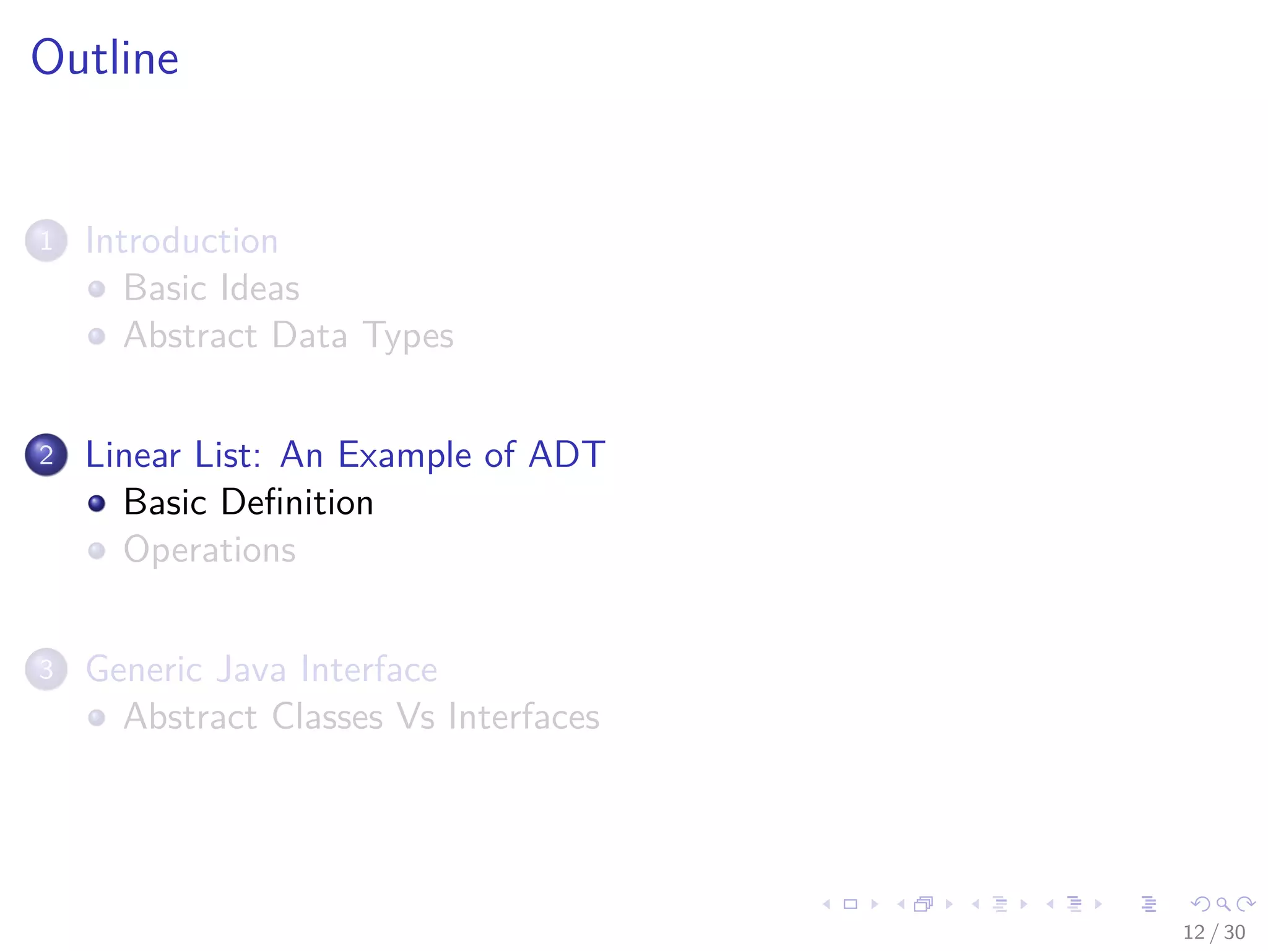
Task: Open the Introduction section link
Action: click(x=181, y=240)
